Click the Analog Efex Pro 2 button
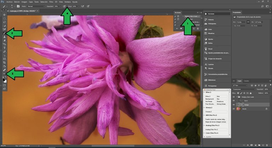The width and height of the screenshot is (272, 148). click(x=216, y=130)
